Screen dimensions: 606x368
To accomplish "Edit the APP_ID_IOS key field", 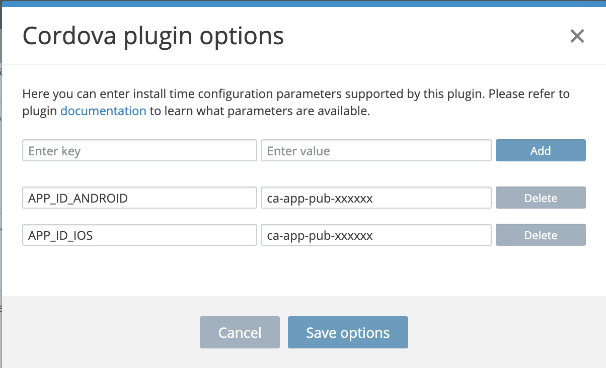I will (139, 235).
